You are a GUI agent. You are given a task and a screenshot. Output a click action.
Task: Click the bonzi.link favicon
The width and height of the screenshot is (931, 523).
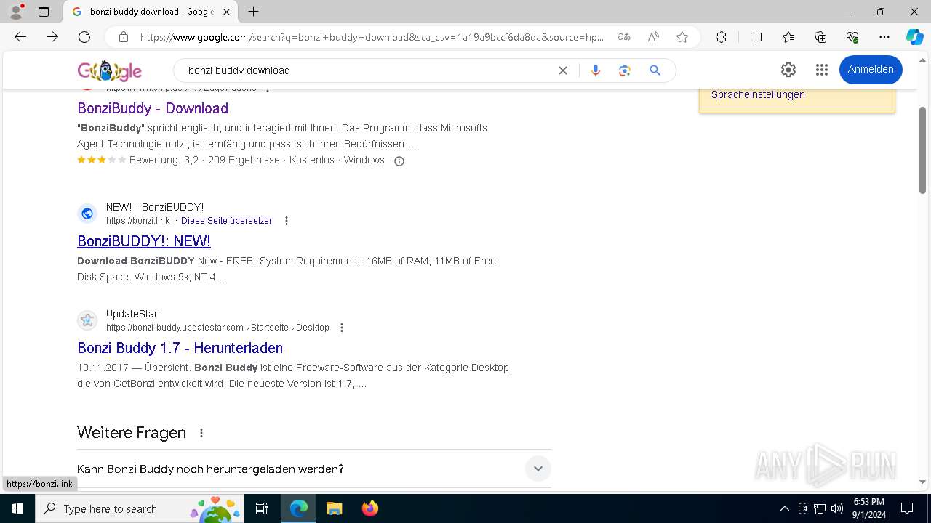pyautogui.click(x=87, y=214)
